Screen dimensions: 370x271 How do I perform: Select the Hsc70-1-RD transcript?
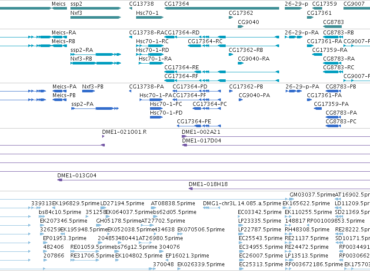coord(150,54)
